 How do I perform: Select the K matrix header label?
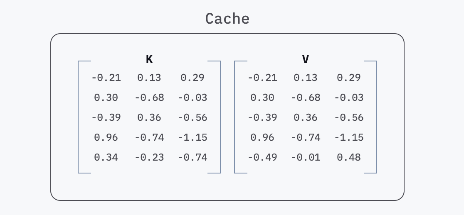[149, 60]
